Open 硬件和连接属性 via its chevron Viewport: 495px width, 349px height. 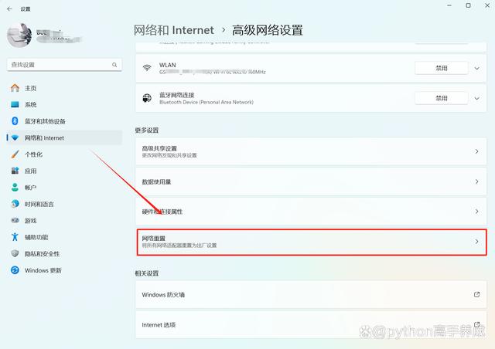tap(476, 212)
